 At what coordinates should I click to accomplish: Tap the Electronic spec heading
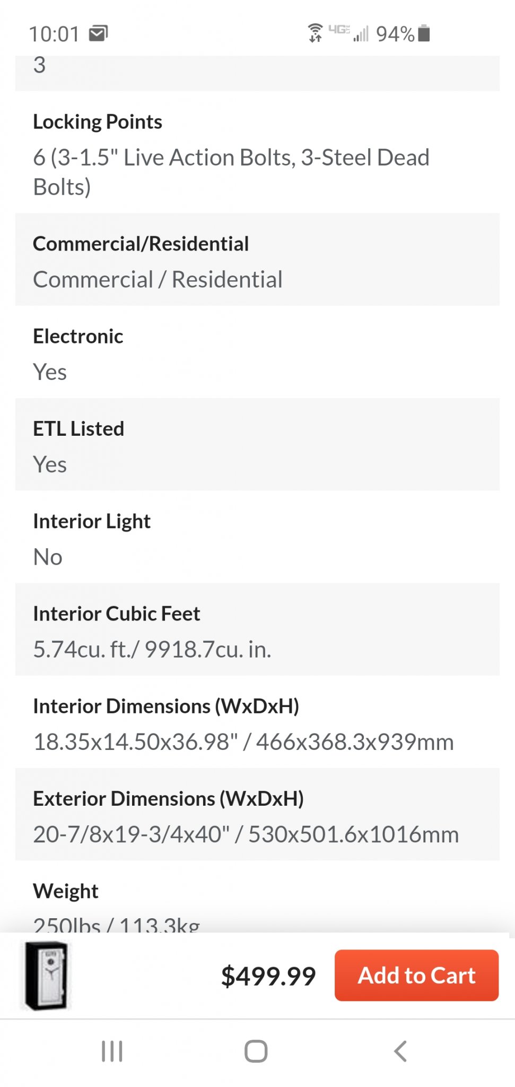coord(78,337)
